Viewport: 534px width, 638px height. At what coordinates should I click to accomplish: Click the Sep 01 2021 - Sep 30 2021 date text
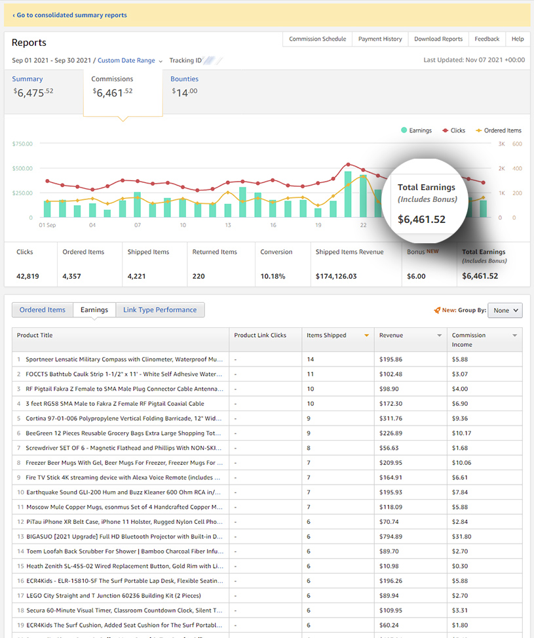51,60
